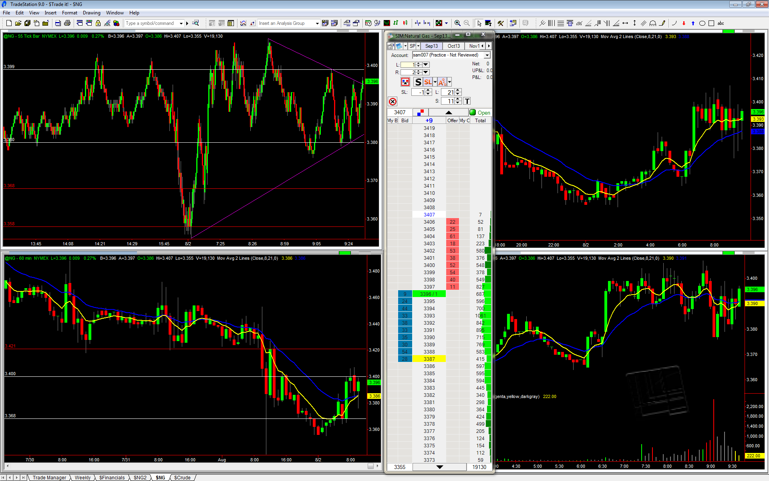Open the R quantity dropdown arrow
The image size is (769, 481).
(426, 72)
